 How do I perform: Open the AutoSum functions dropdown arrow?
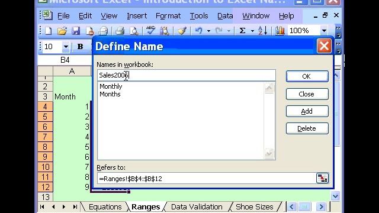pos(252,31)
